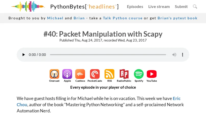
Task: Visit the Eric Chou guest link
Action: coord(176,98)
